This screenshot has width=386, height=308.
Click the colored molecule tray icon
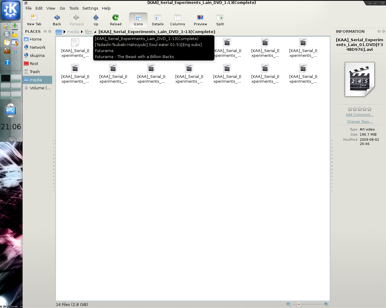[x=15, y=50]
